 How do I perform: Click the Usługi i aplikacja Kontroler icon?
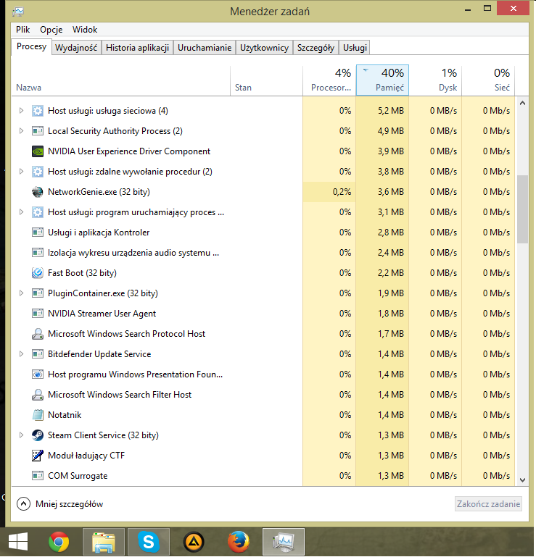click(38, 233)
